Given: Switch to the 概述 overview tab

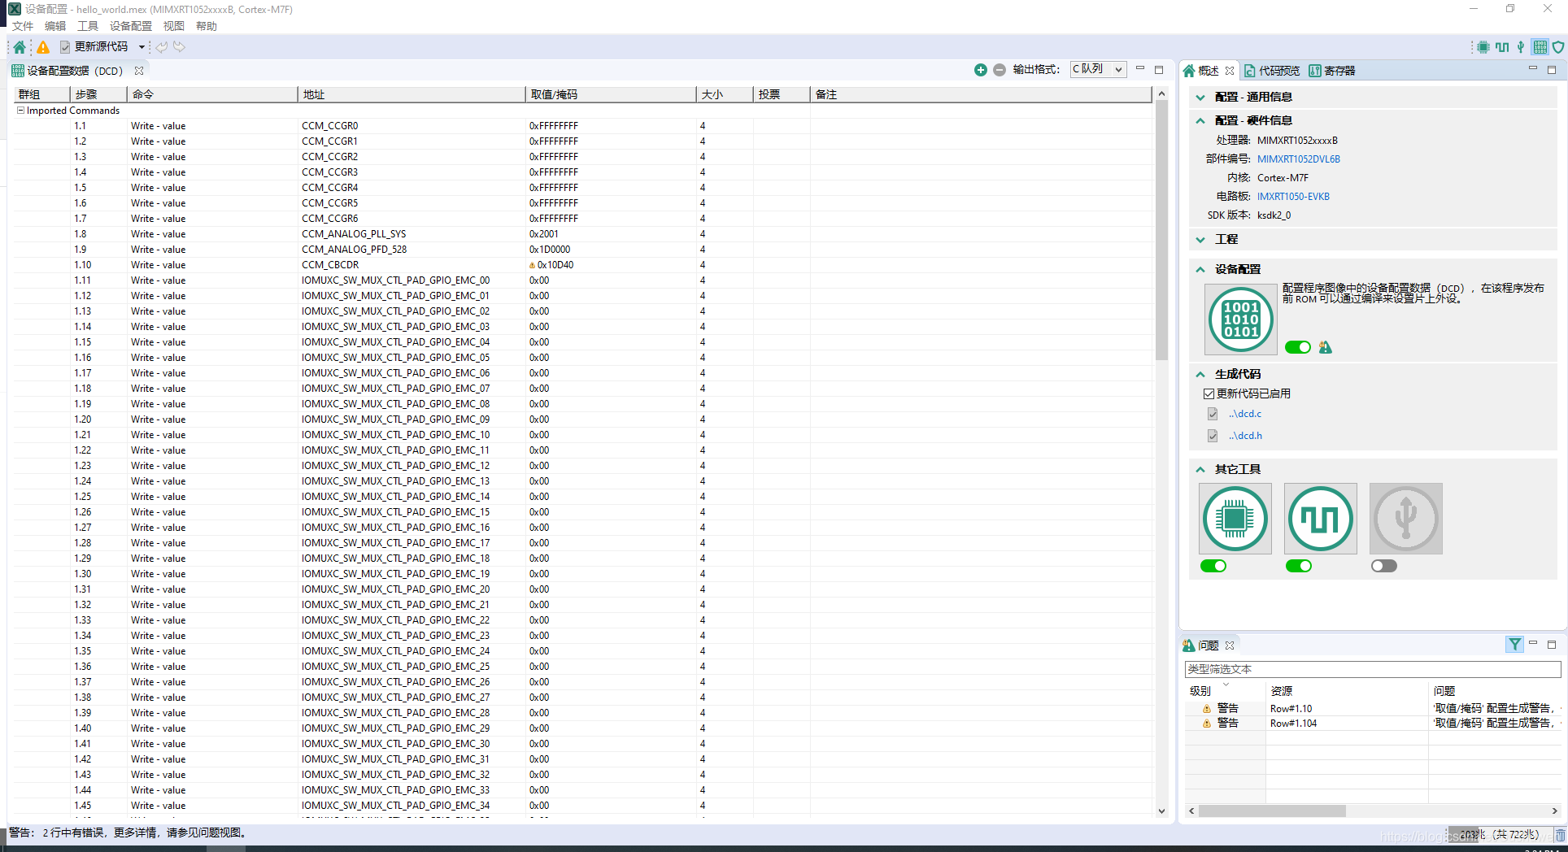Looking at the screenshot, I should click(x=1209, y=71).
